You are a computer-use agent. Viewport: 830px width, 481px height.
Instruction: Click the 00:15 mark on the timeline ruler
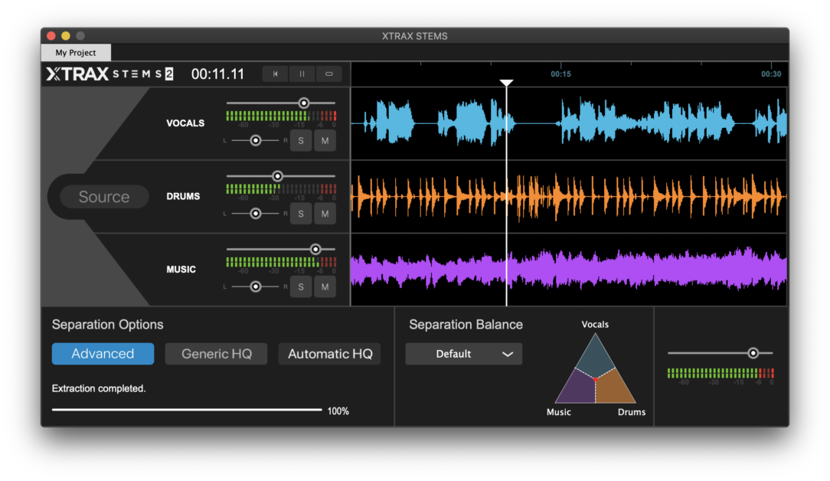(560, 74)
